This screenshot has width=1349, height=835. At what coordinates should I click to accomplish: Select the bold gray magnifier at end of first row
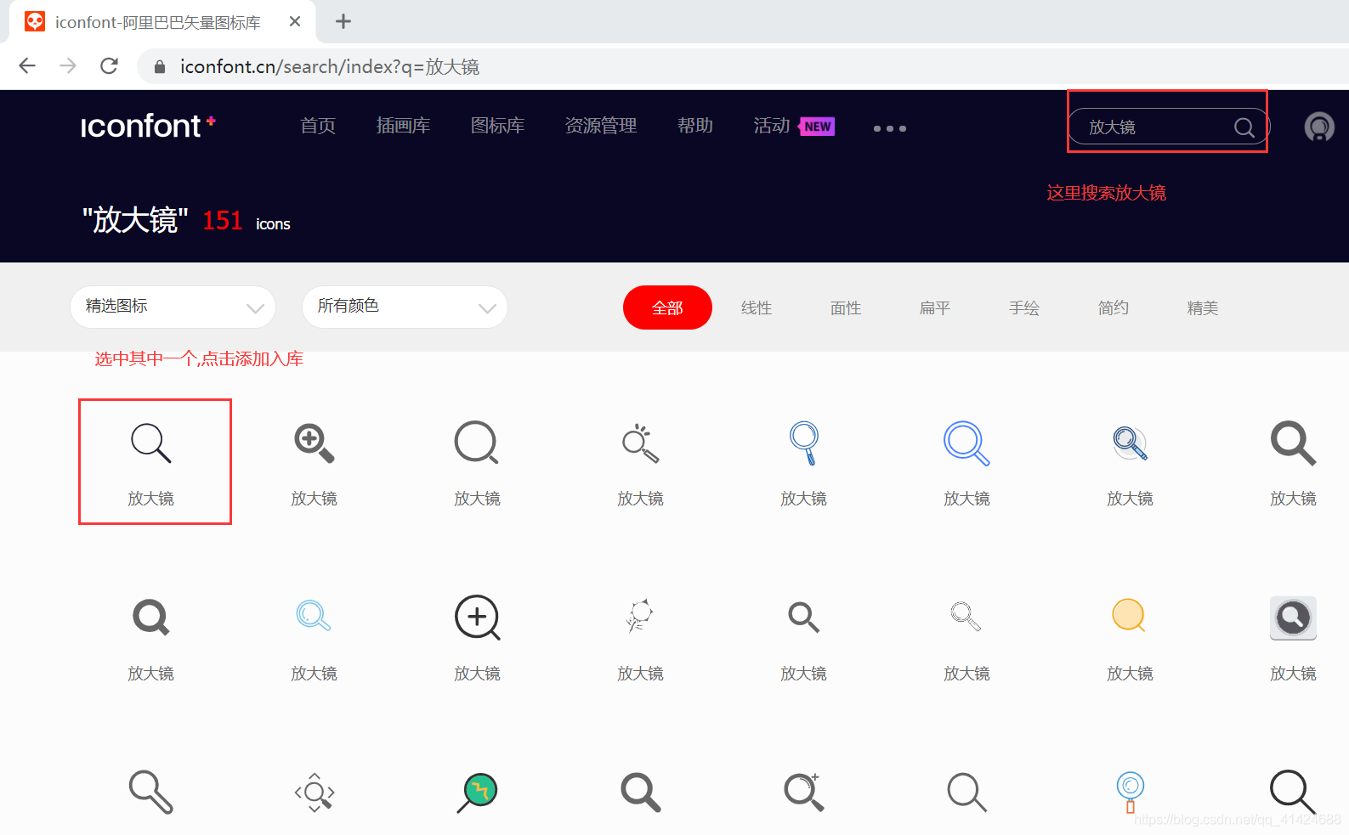pos(1293,443)
